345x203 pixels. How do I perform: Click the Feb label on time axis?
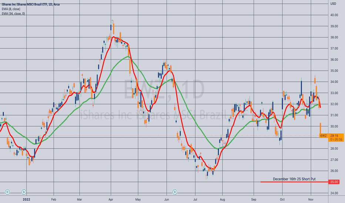[x=54, y=199]
